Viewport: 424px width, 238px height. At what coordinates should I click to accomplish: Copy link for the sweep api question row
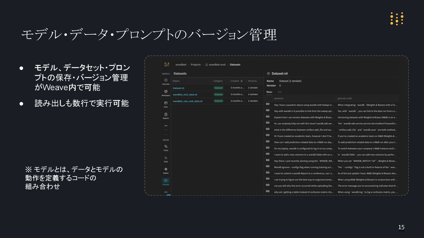coord(268,110)
